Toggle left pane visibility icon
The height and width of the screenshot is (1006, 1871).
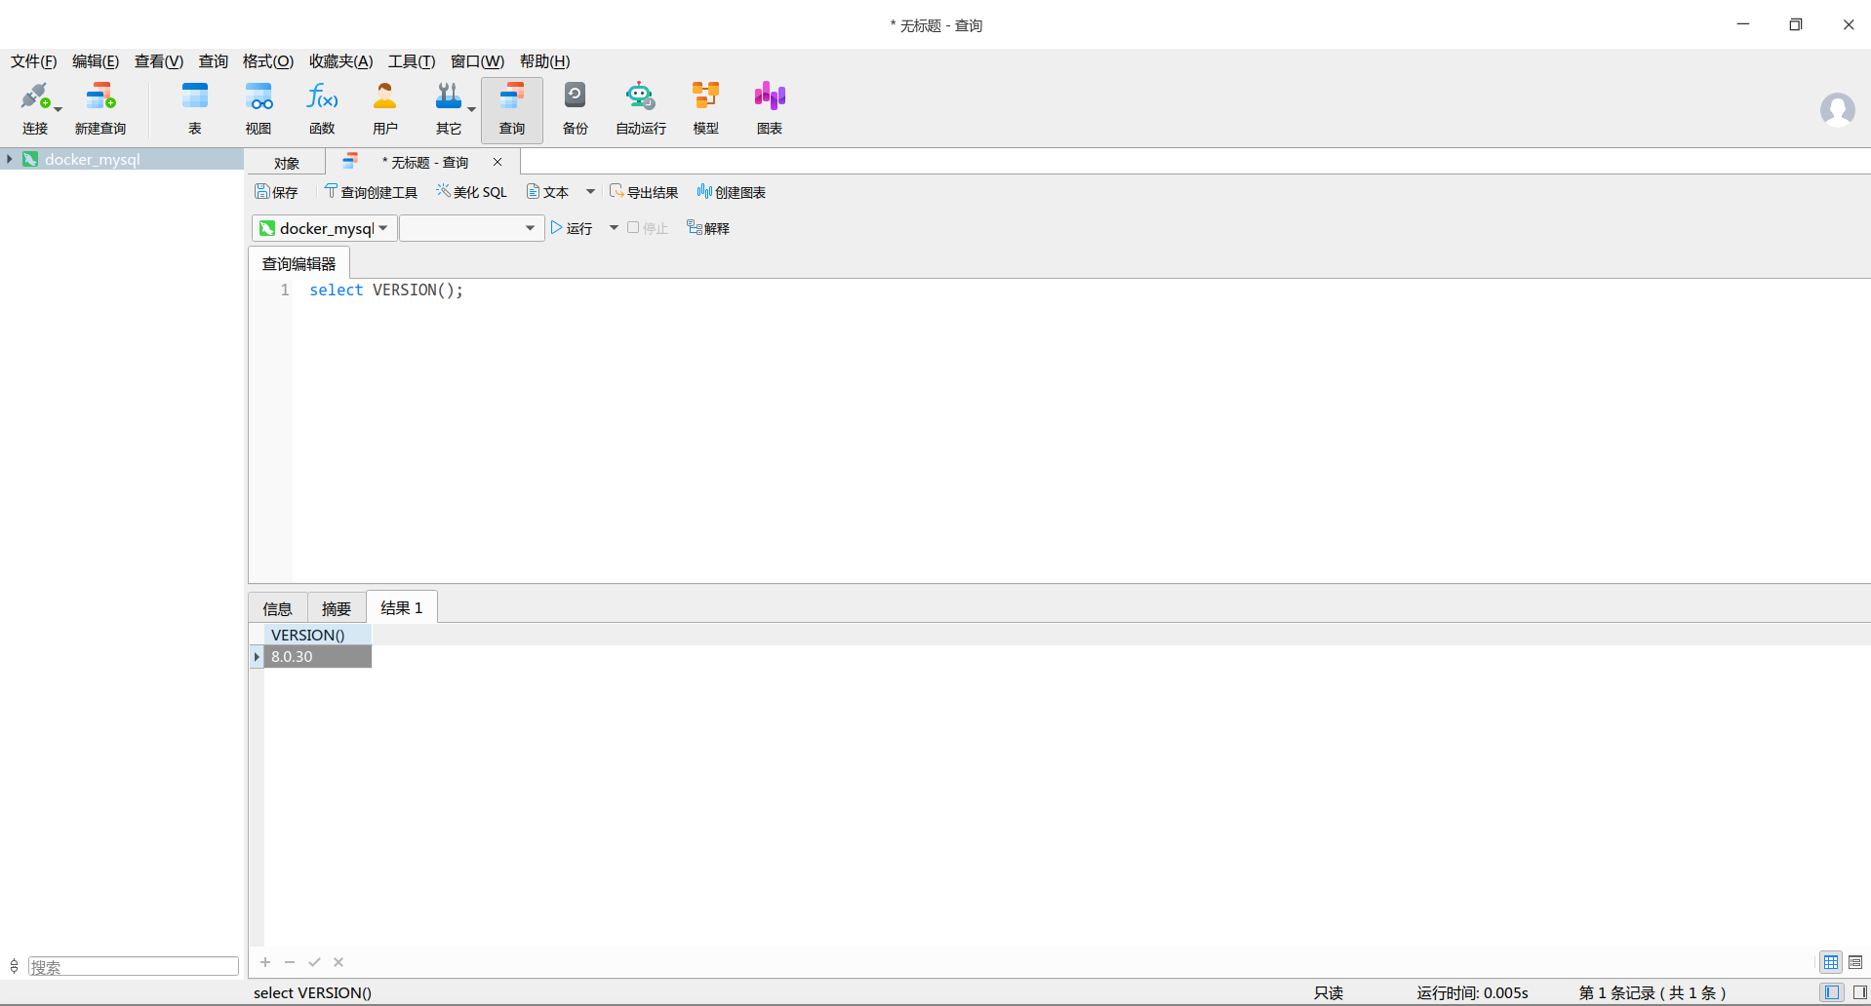click(1832, 992)
